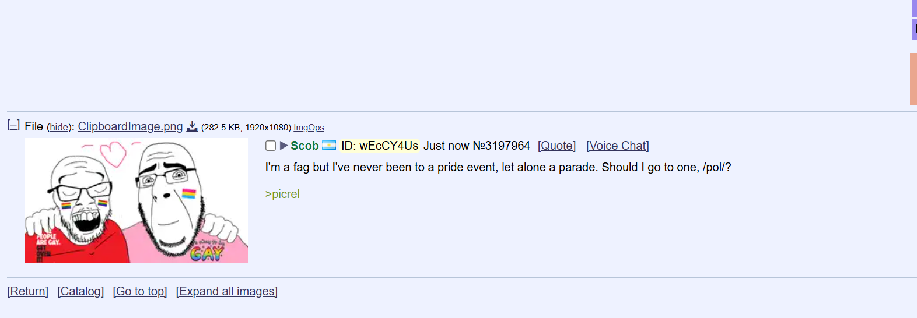Jump up with Go to top
Screen dimensions: 917x318
pos(140,291)
